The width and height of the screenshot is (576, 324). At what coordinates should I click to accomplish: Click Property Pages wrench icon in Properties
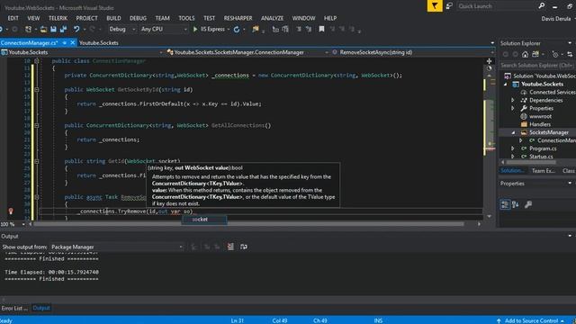(528, 204)
